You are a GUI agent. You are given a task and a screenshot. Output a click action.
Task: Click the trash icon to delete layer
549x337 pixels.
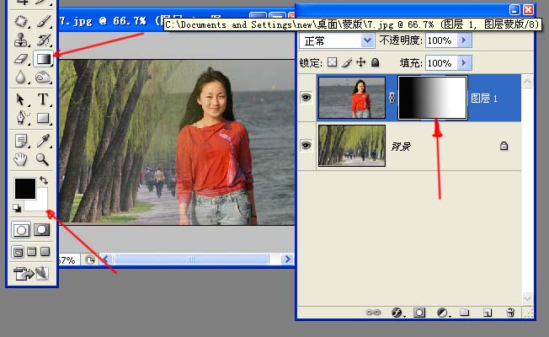(x=510, y=313)
